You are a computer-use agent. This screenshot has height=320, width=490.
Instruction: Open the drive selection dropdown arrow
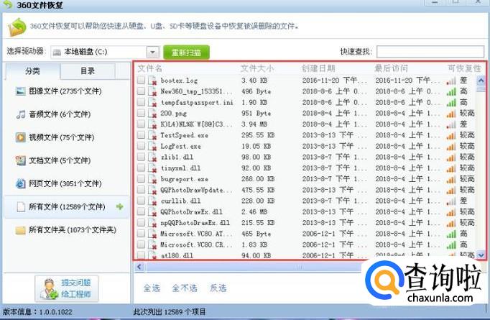[x=153, y=52]
